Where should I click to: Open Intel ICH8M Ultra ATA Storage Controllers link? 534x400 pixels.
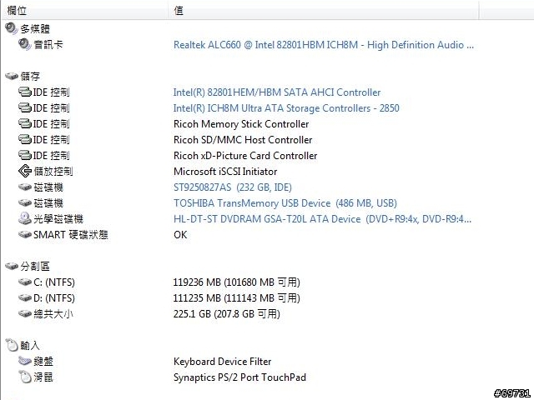coord(286,108)
